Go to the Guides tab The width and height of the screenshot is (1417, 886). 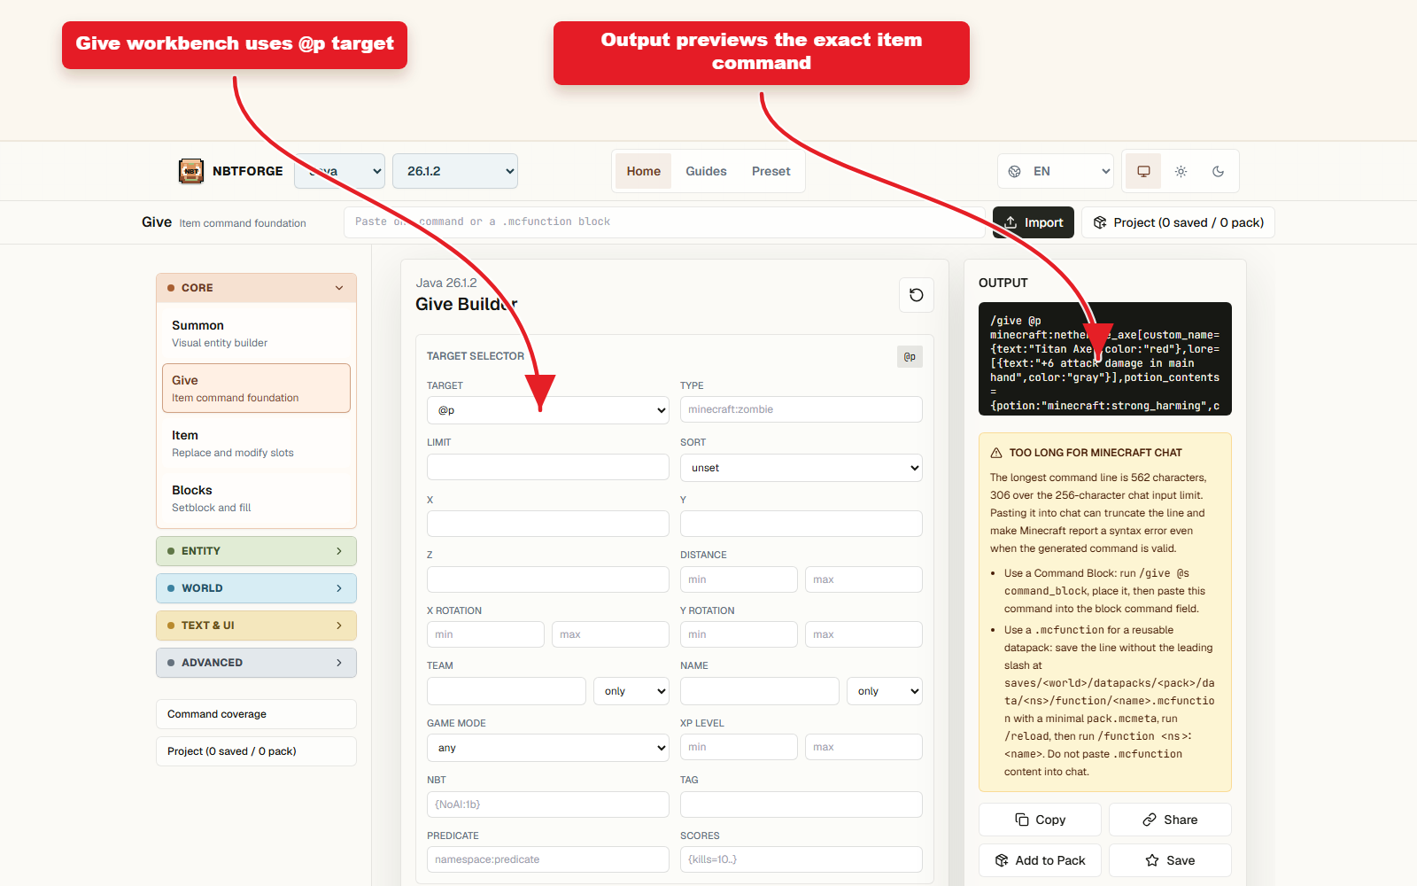706,171
